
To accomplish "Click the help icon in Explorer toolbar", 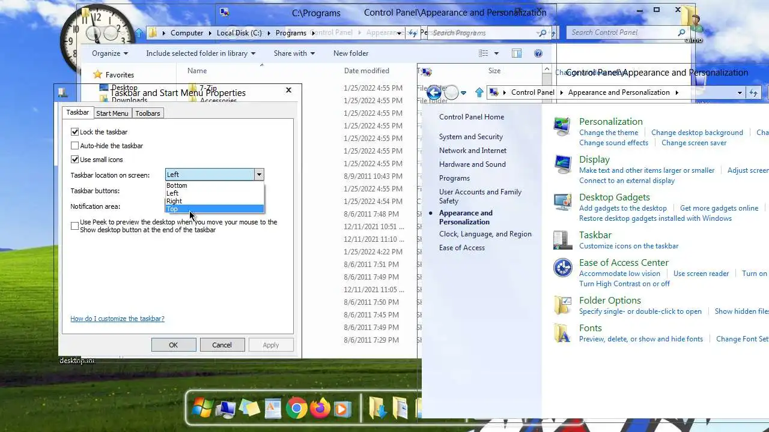I will (538, 53).
